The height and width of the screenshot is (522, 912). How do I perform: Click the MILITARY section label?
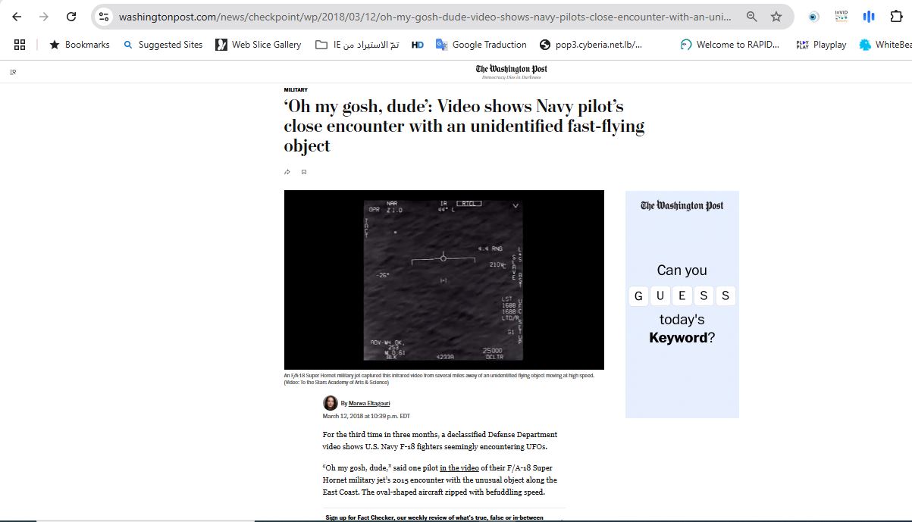(x=296, y=90)
